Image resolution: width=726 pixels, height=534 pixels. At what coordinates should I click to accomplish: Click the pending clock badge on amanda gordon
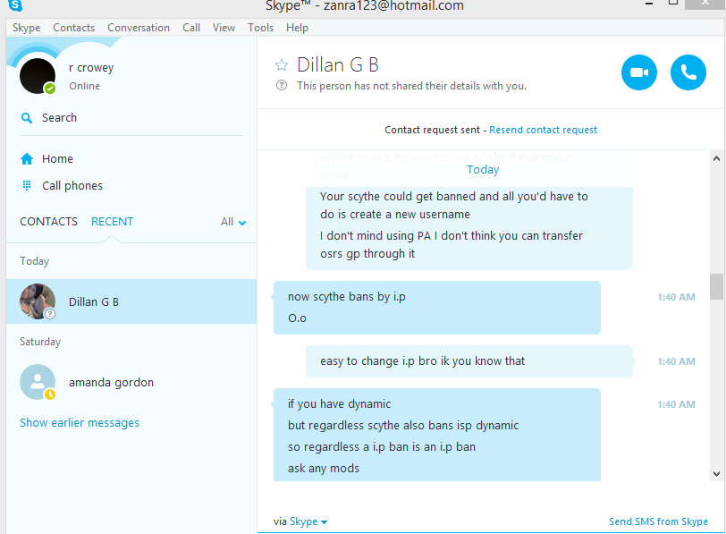pos(49,394)
